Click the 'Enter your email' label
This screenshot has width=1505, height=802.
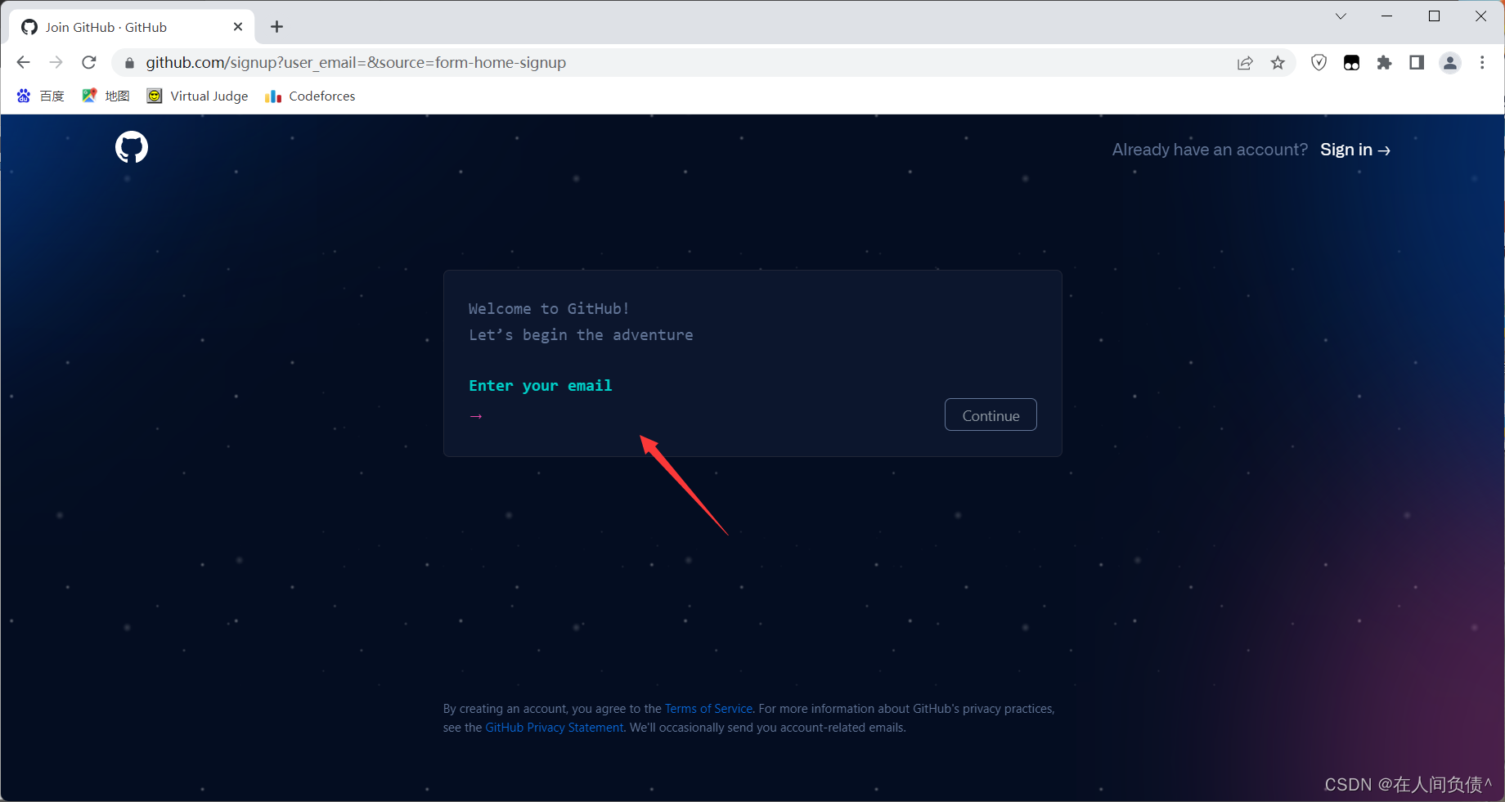tap(541, 386)
